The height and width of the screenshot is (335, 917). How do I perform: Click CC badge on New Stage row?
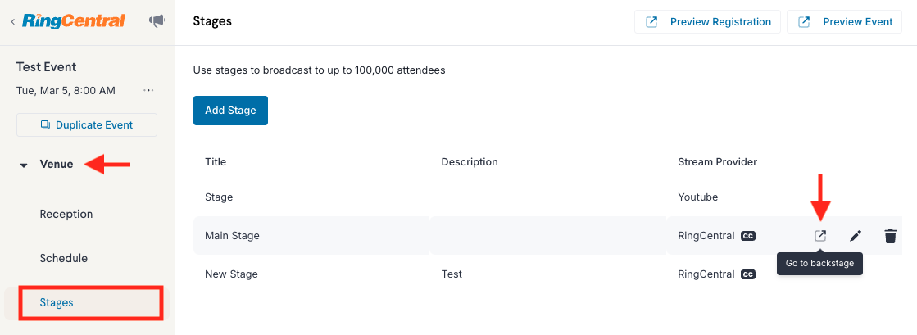(x=748, y=274)
